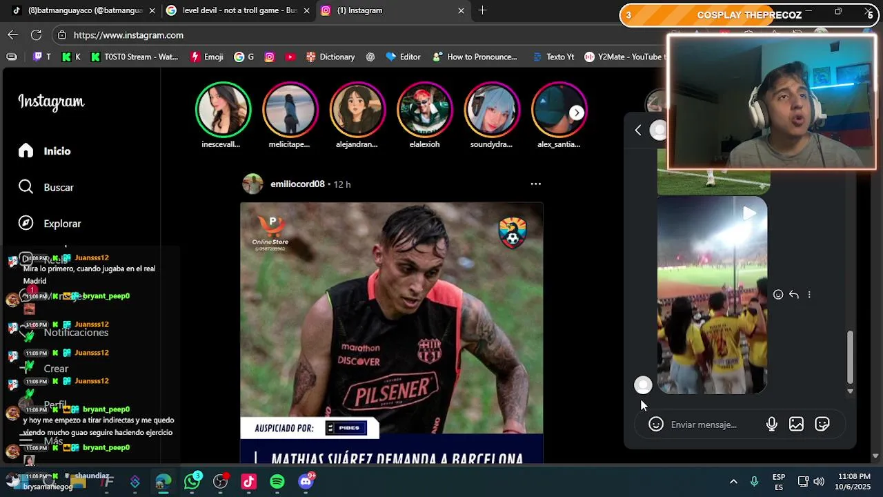Image resolution: width=883 pixels, height=497 pixels.
Task: Record a voice message with microphone icon
Action: pyautogui.click(x=772, y=425)
